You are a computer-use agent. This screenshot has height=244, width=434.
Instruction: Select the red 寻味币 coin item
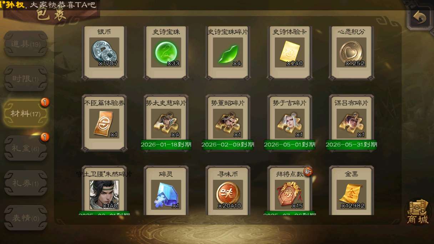pos(228,195)
